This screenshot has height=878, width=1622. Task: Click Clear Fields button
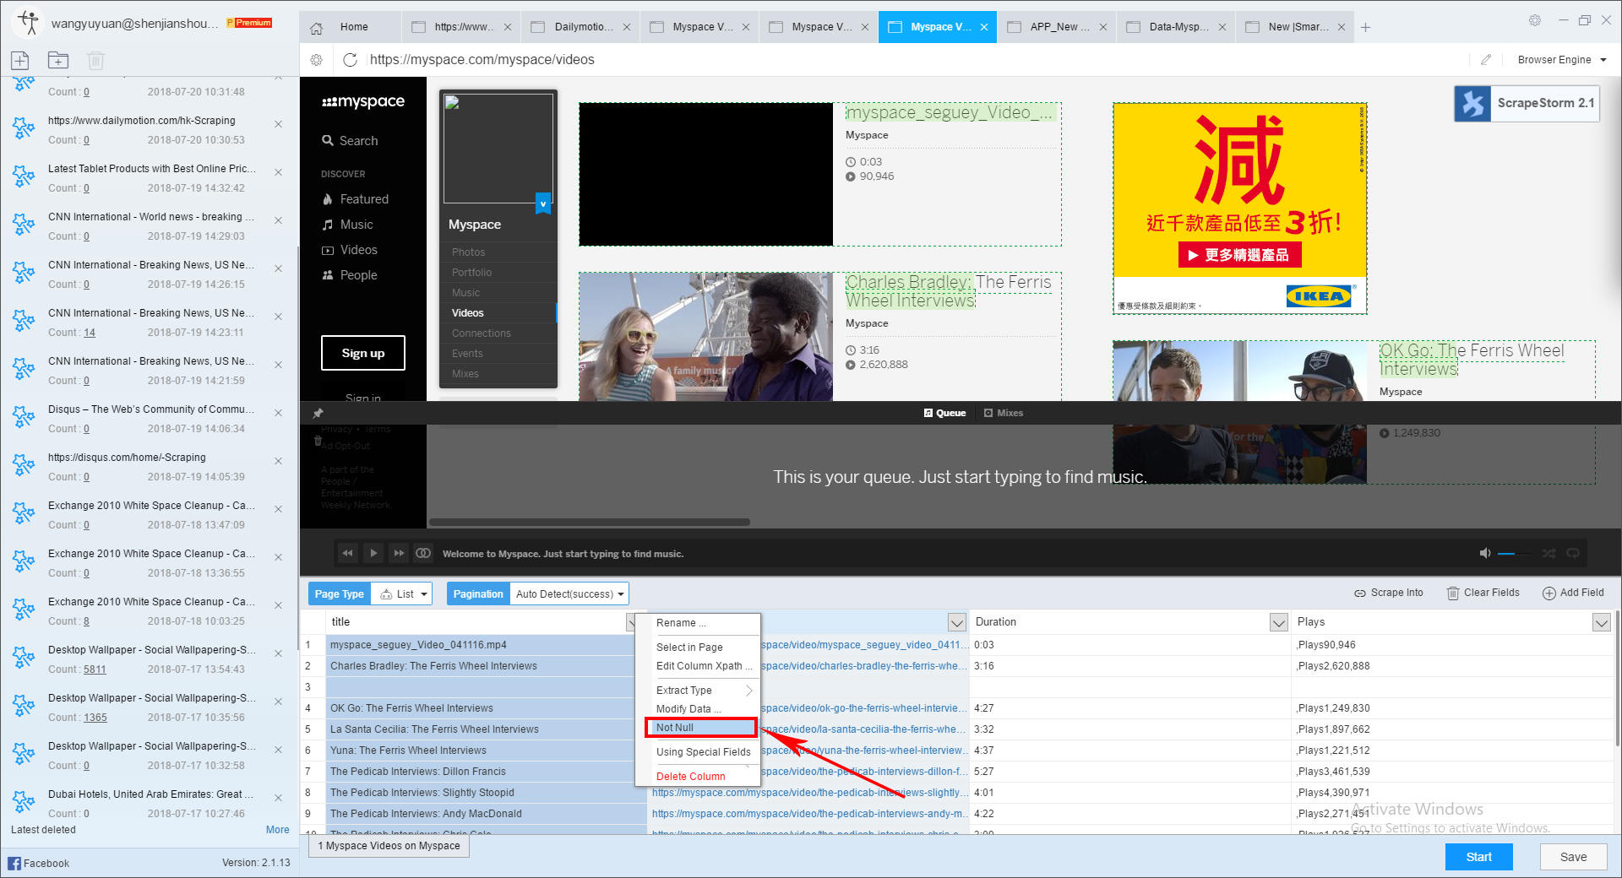pyautogui.click(x=1483, y=593)
